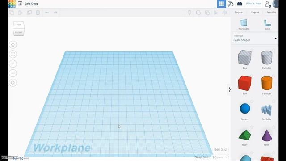The width and height of the screenshot is (286, 161).
Task: Zoom in with the plus button
Action: [x=13, y=64]
